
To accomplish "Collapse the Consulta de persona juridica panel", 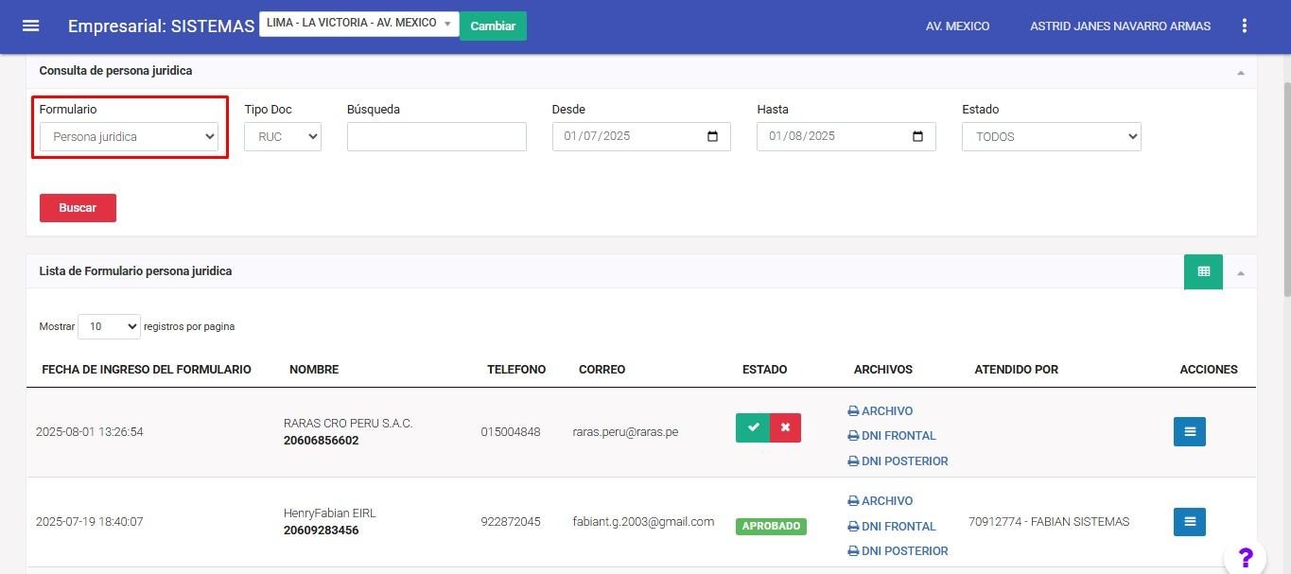I will point(1240,72).
